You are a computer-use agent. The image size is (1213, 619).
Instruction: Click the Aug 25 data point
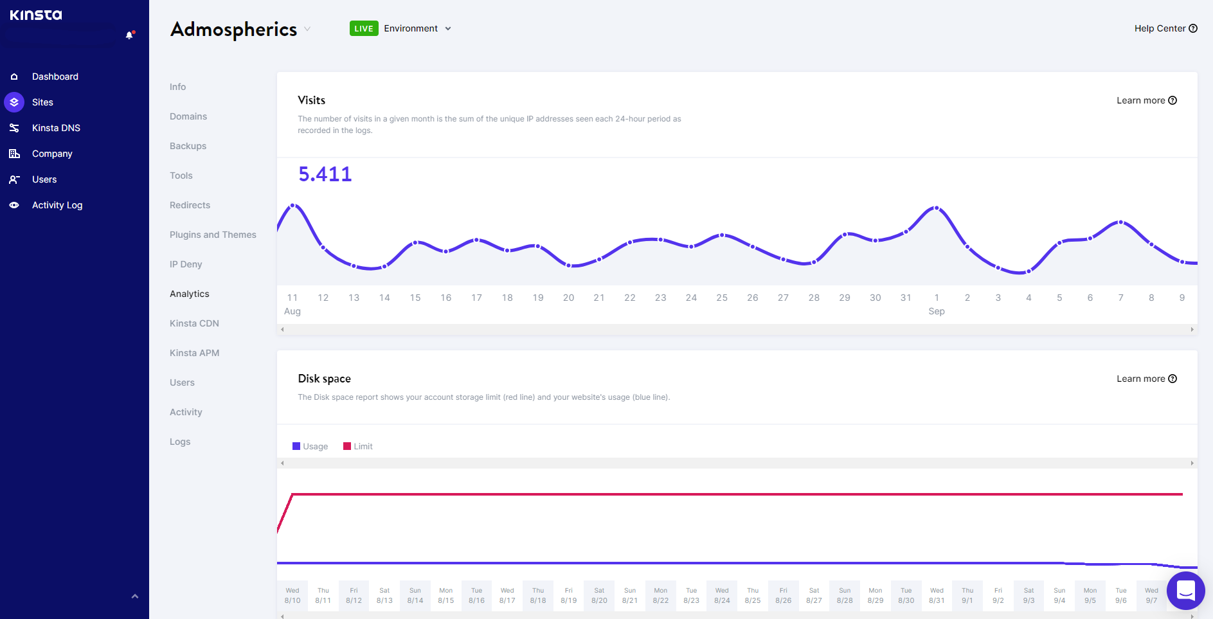[x=722, y=235]
